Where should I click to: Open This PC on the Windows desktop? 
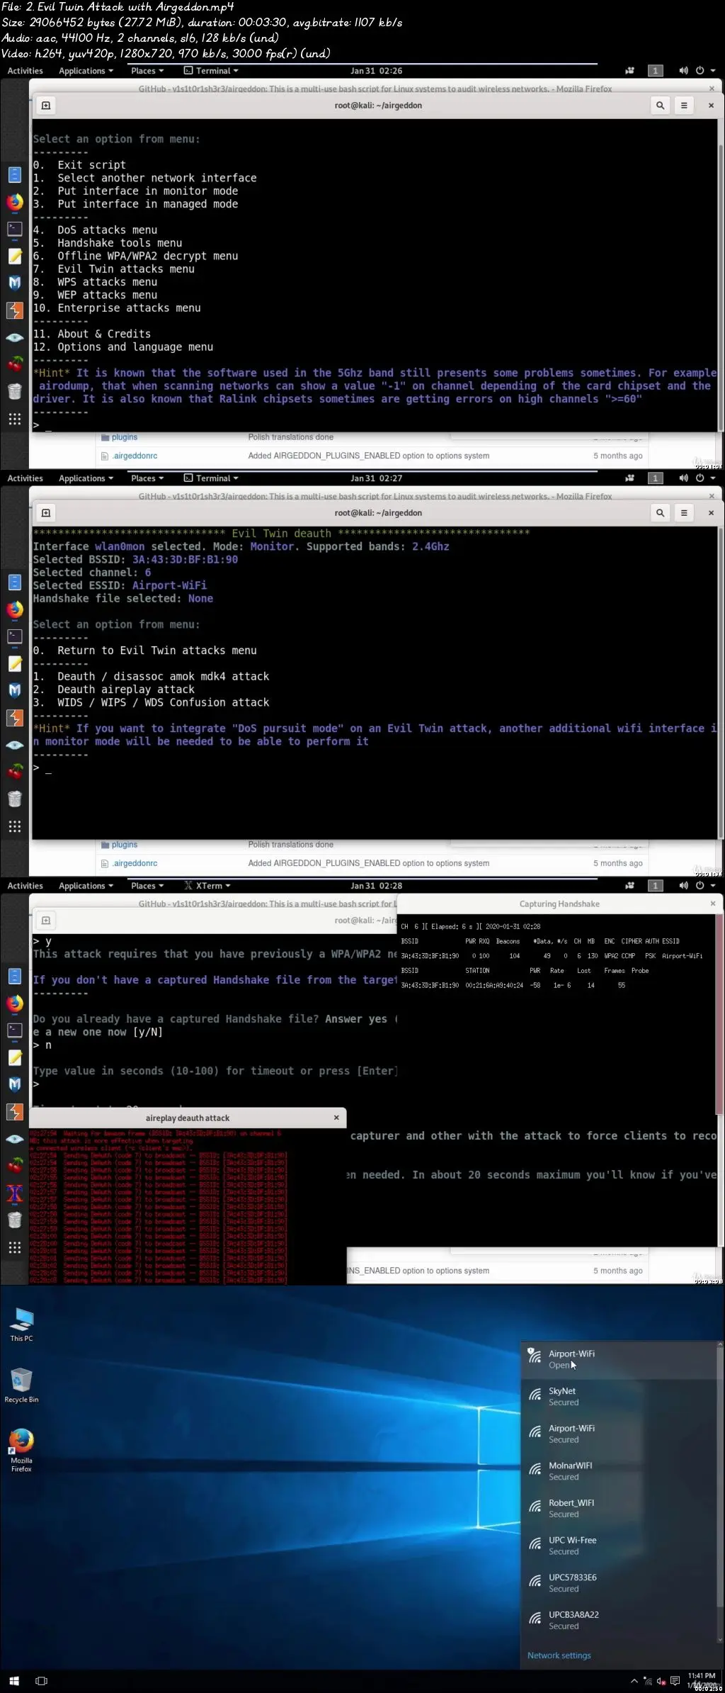(x=21, y=1324)
